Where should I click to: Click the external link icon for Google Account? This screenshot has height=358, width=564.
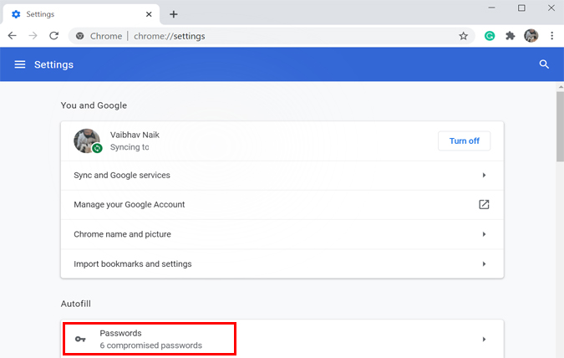pos(484,205)
